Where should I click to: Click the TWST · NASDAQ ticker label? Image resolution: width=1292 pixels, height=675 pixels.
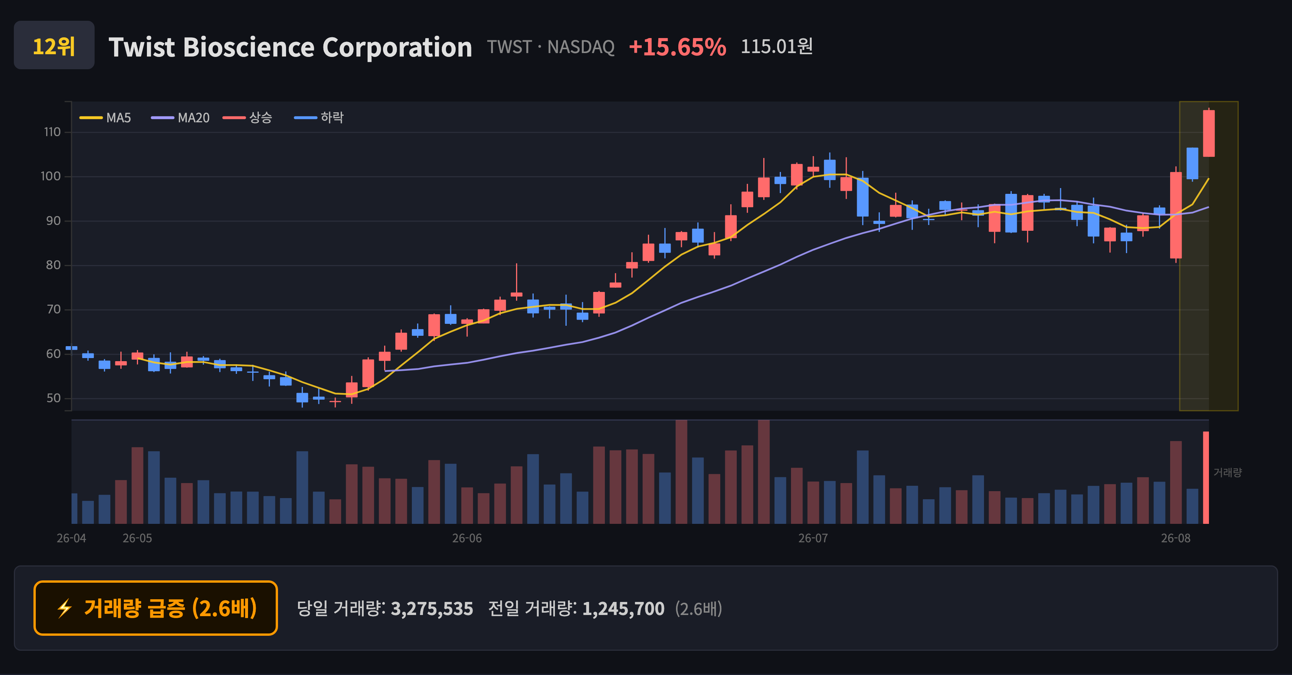(551, 47)
